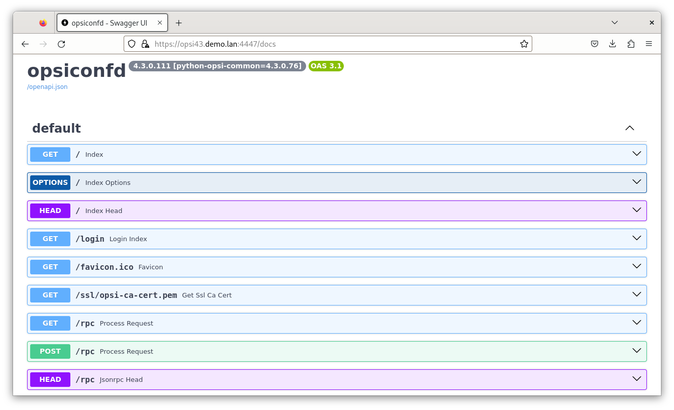Click the GET badge for /login
This screenshot has height=410, width=674.
click(50, 239)
